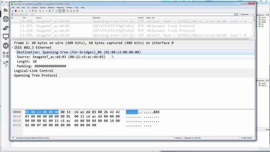Stop the running capture (red square)
The width and height of the screenshot is (270, 152).
16,11
